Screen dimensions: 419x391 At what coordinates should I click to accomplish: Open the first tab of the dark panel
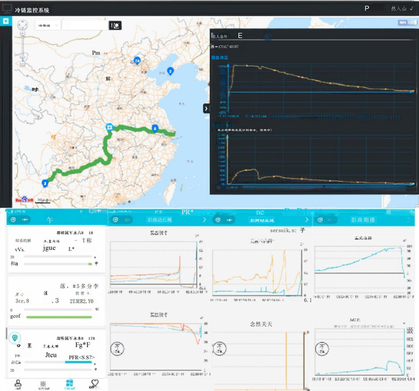pos(219,36)
